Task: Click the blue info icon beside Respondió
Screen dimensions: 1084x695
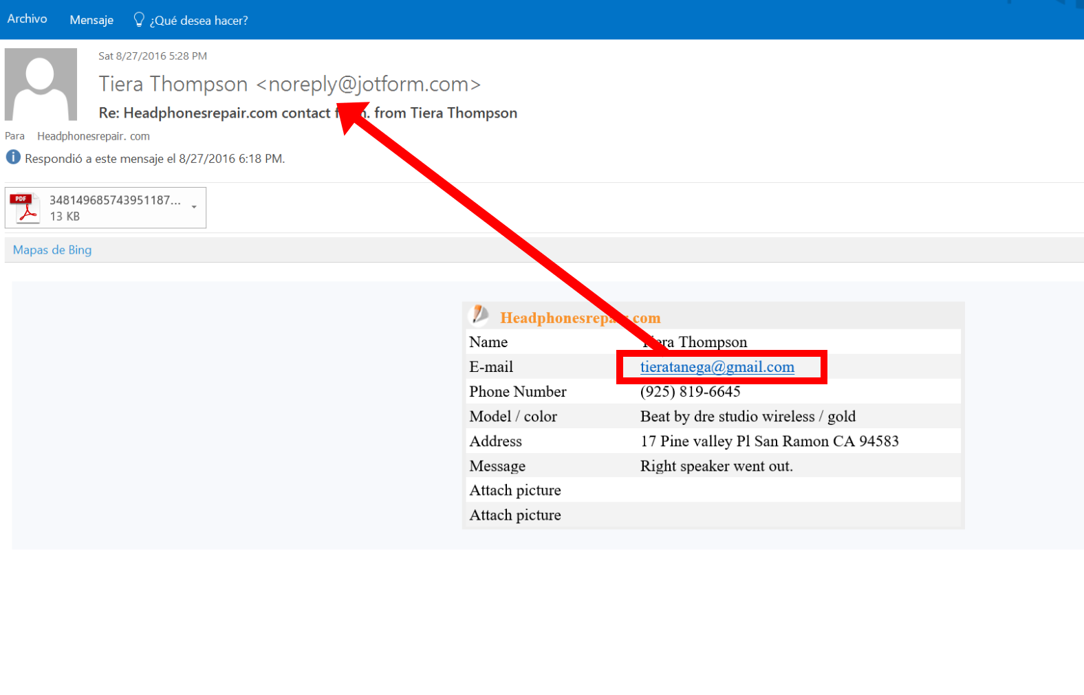Action: [13, 157]
